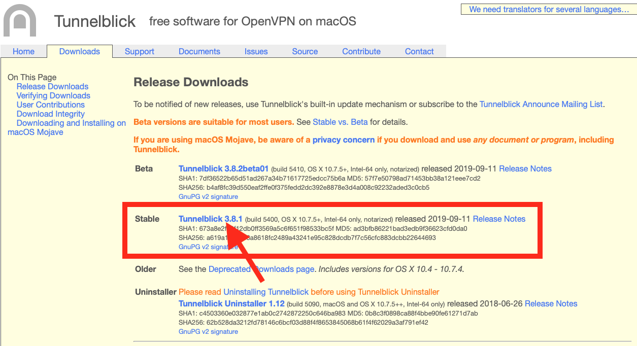637x346 pixels.
Task: Click "Includes versions for OS X 10.4 - 10.7.4." text
Action: [391, 269]
